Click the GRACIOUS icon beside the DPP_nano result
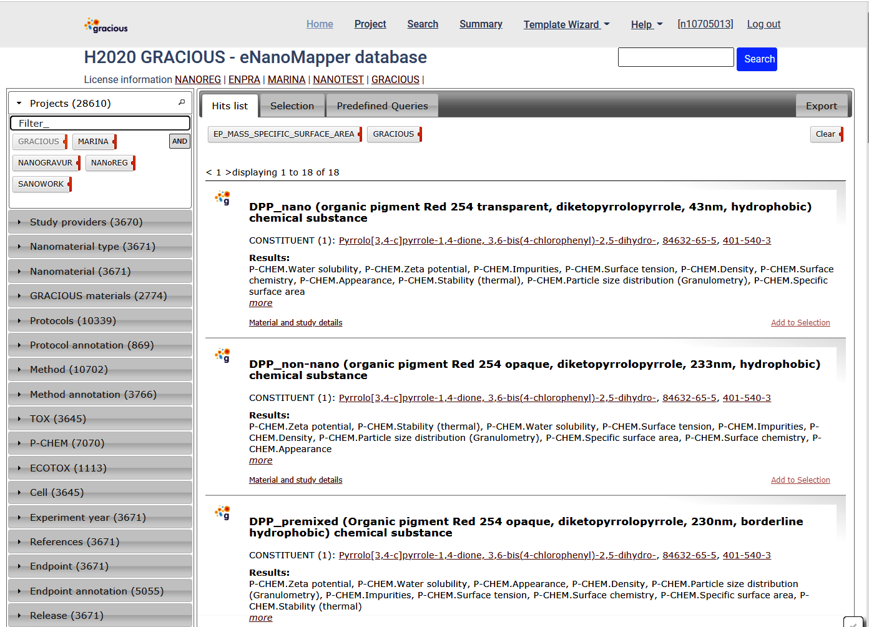Screen dimensions: 869x627 click(222, 198)
